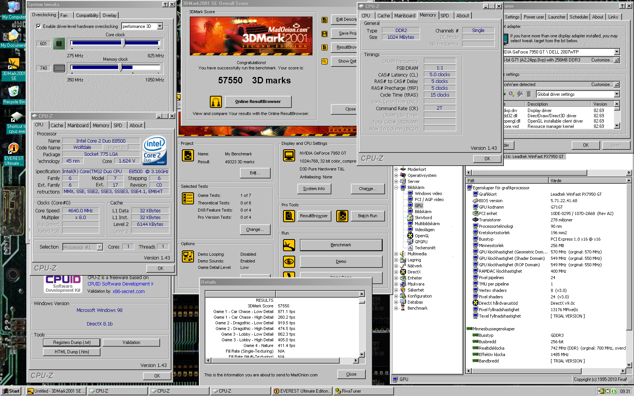Open the My Computer desktop icon
The height and width of the screenshot is (396, 634).
click(14, 10)
